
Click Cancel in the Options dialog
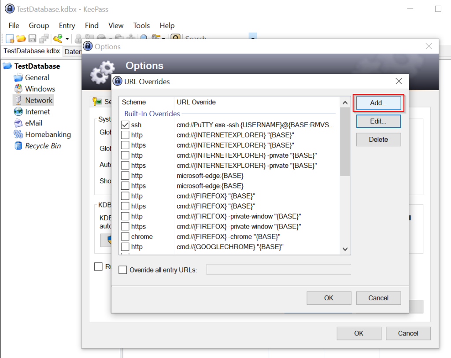click(x=408, y=333)
